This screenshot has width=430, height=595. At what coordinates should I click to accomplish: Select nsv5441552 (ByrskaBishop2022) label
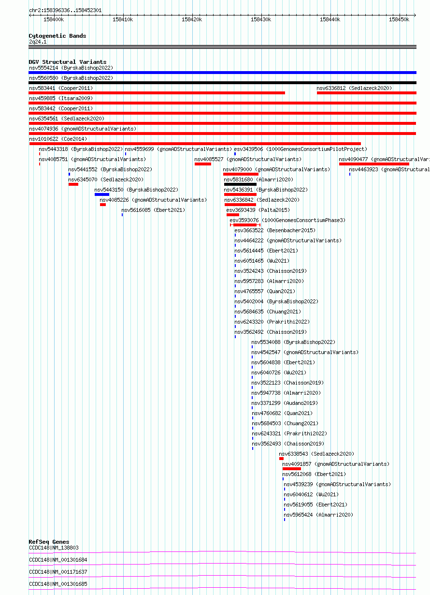point(110,170)
